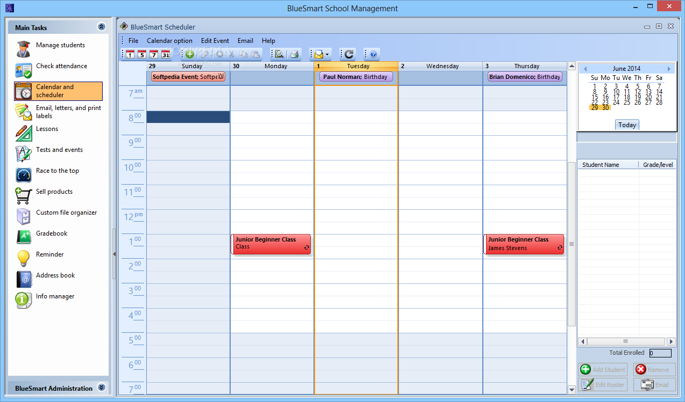
Task: Open Lessons task
Action: [58, 133]
